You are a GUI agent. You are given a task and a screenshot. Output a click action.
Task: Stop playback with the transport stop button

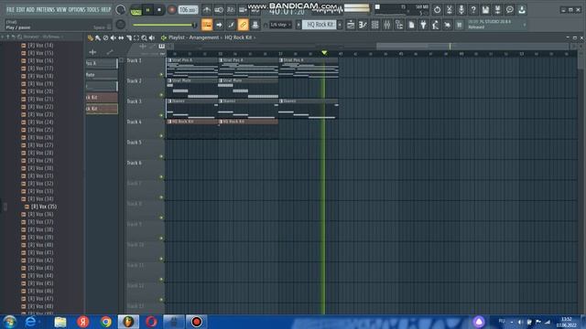pos(159,10)
